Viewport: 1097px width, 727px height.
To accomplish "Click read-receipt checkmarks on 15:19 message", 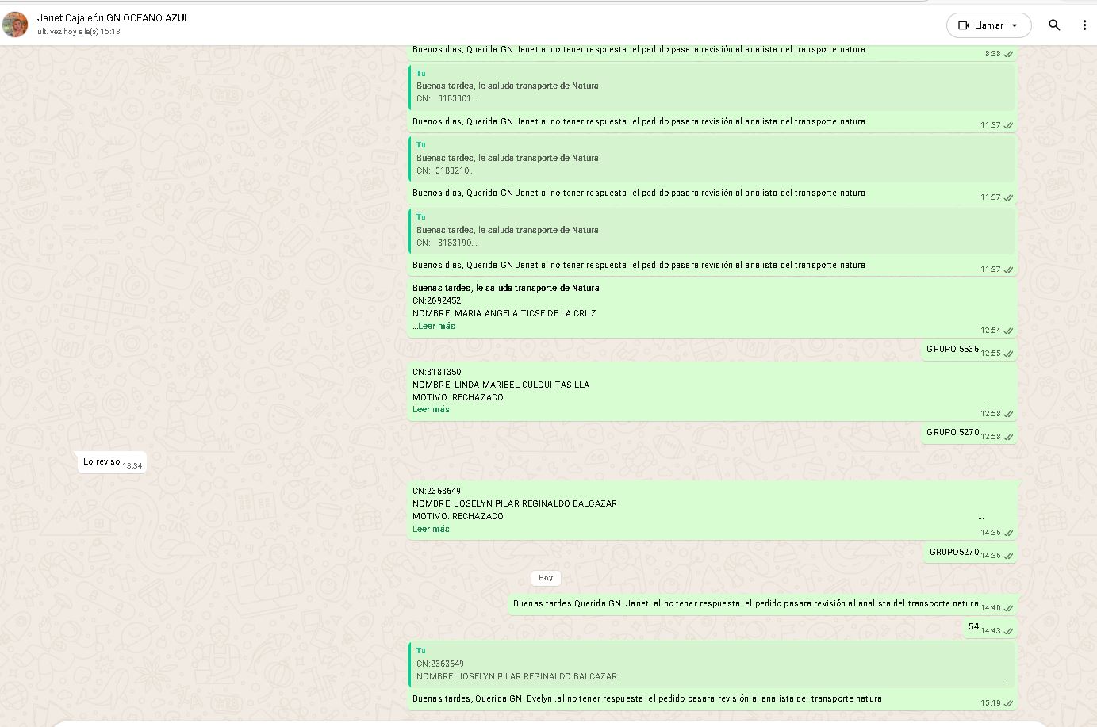I will [1008, 703].
